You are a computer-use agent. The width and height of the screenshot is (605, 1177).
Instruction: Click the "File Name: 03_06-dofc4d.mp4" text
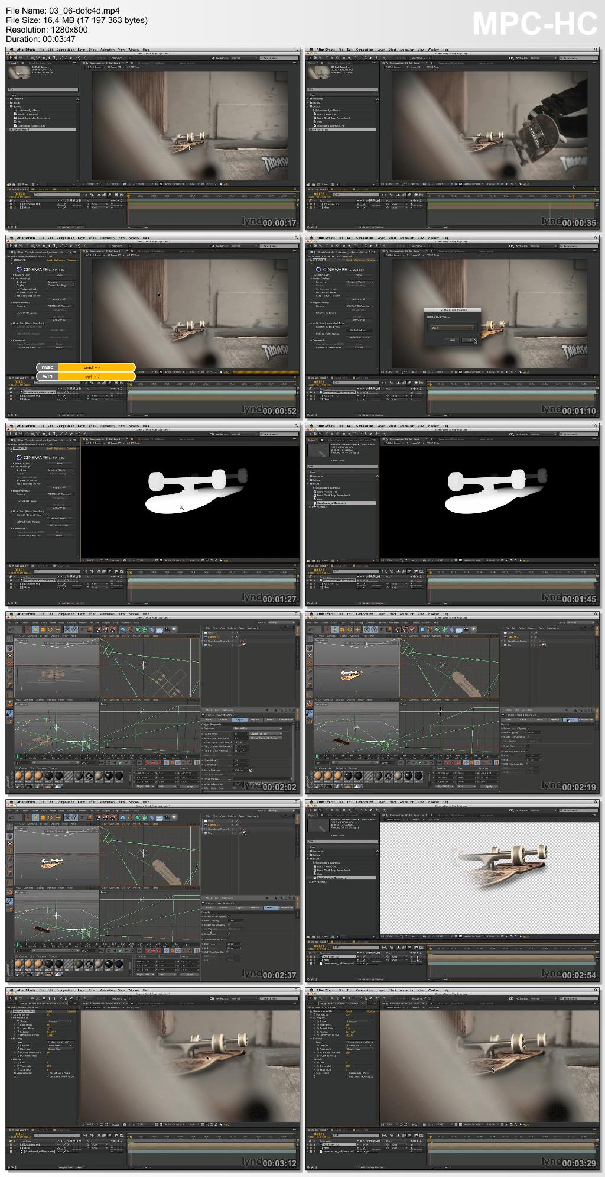[x=63, y=11]
